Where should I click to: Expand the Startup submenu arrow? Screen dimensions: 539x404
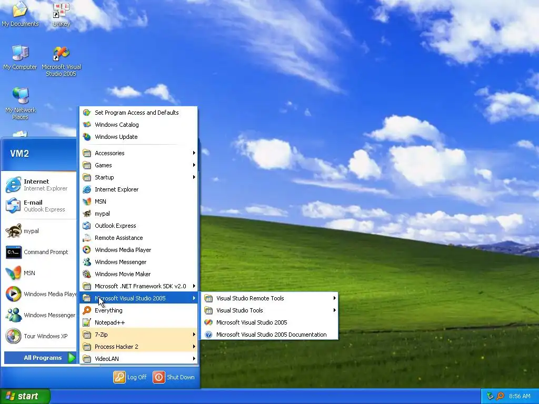[x=194, y=177]
